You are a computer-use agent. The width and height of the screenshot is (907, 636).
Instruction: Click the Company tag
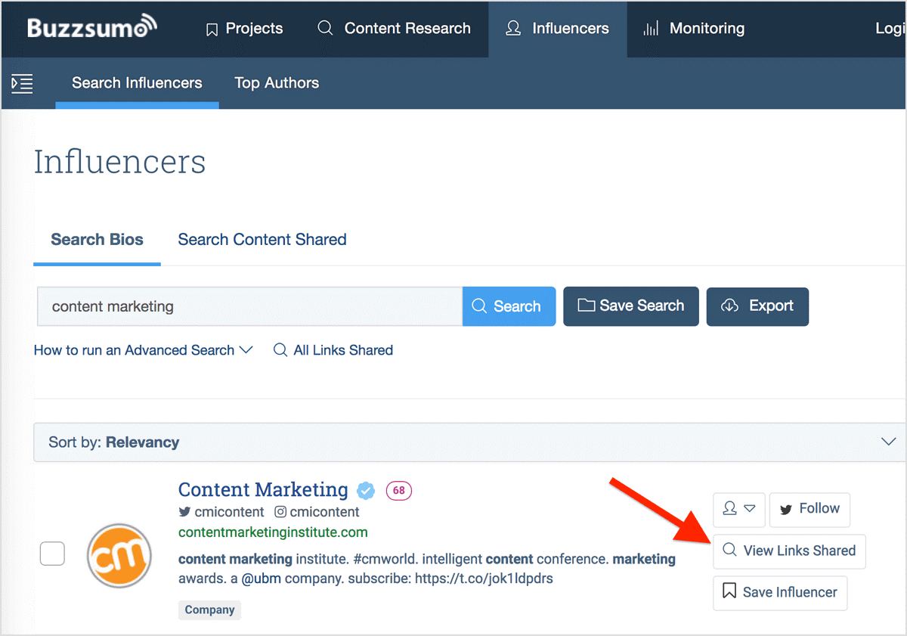(209, 610)
